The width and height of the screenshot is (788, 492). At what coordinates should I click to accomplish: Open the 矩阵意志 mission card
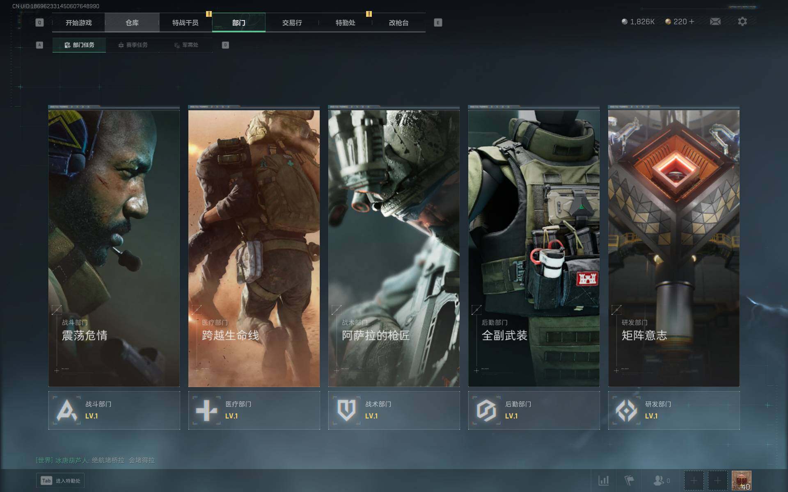[x=673, y=246]
